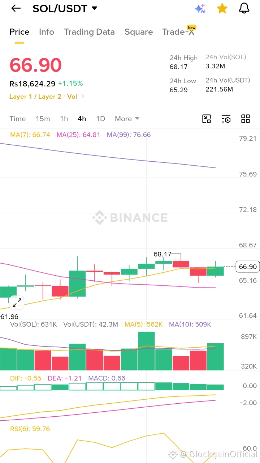Tap the Vol(SOL): 631K volume label
260x463 pixels.
point(34,324)
